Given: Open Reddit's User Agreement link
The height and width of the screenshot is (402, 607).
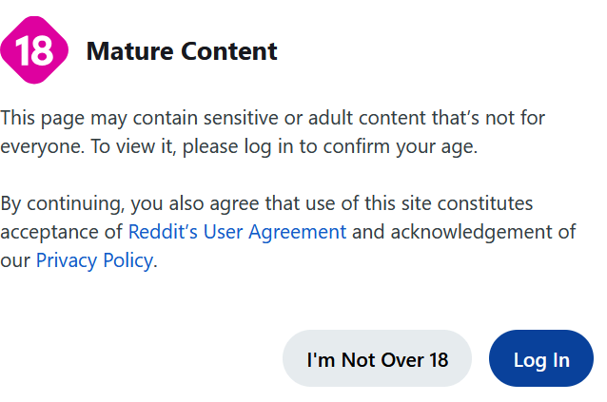Looking at the screenshot, I should tap(237, 232).
